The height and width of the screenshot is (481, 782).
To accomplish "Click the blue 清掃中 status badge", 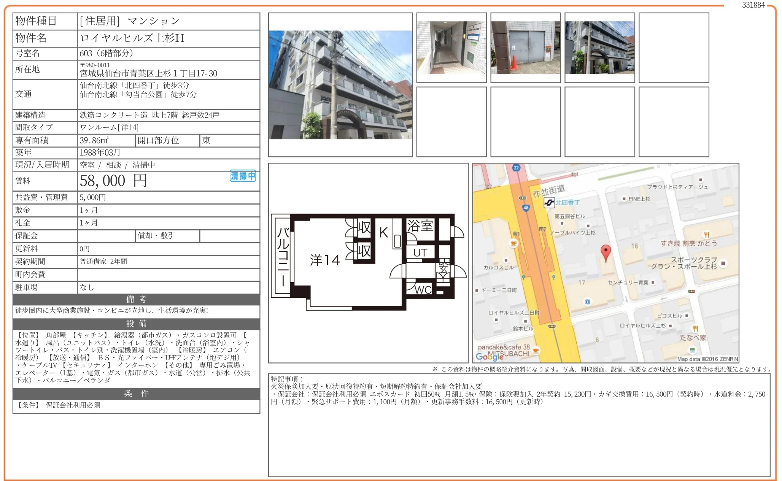I will pos(243,176).
